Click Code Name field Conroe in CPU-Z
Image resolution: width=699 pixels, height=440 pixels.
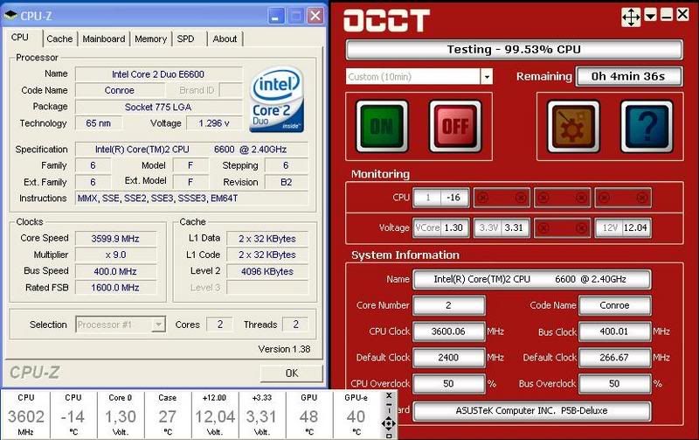tap(119, 91)
